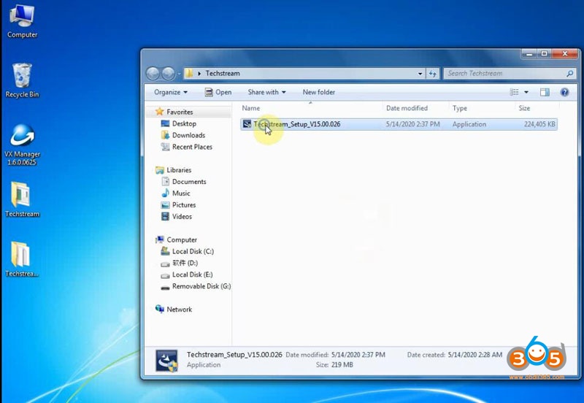584x403 pixels.
Task: Close the Techstream Explorer window
Action: [x=564, y=53]
